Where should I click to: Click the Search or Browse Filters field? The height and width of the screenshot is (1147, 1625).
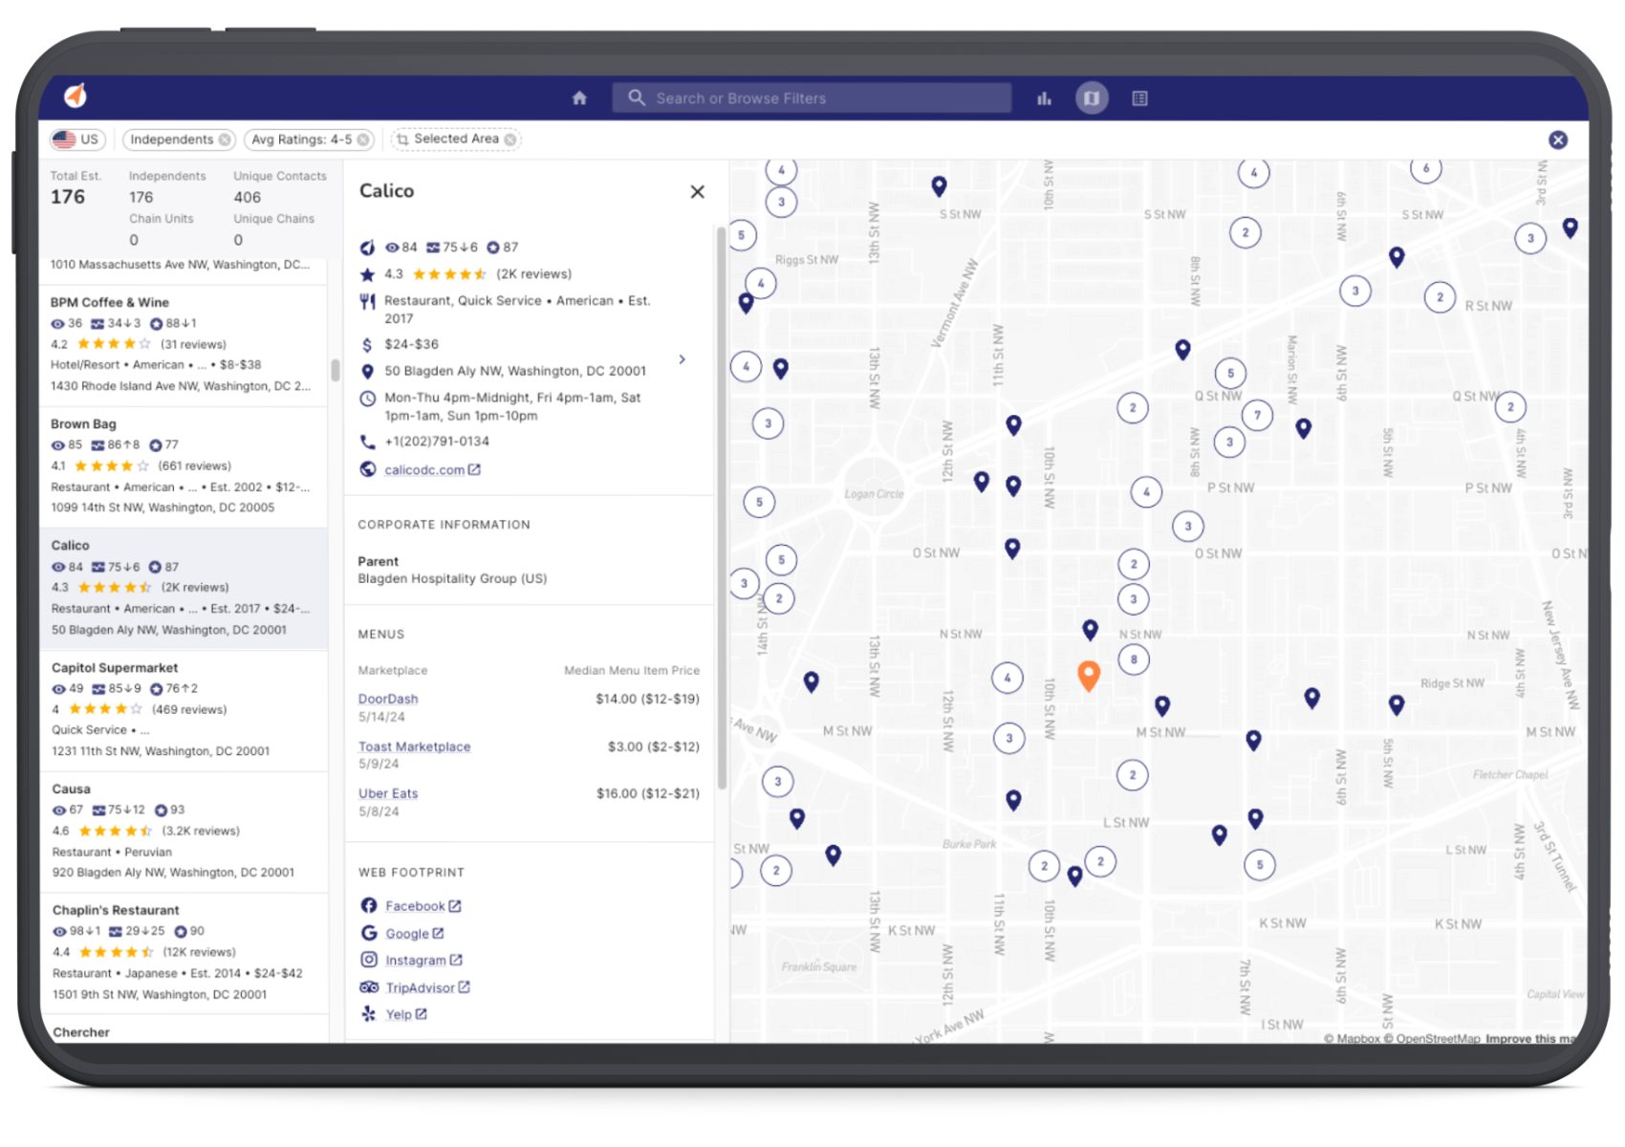point(812,97)
